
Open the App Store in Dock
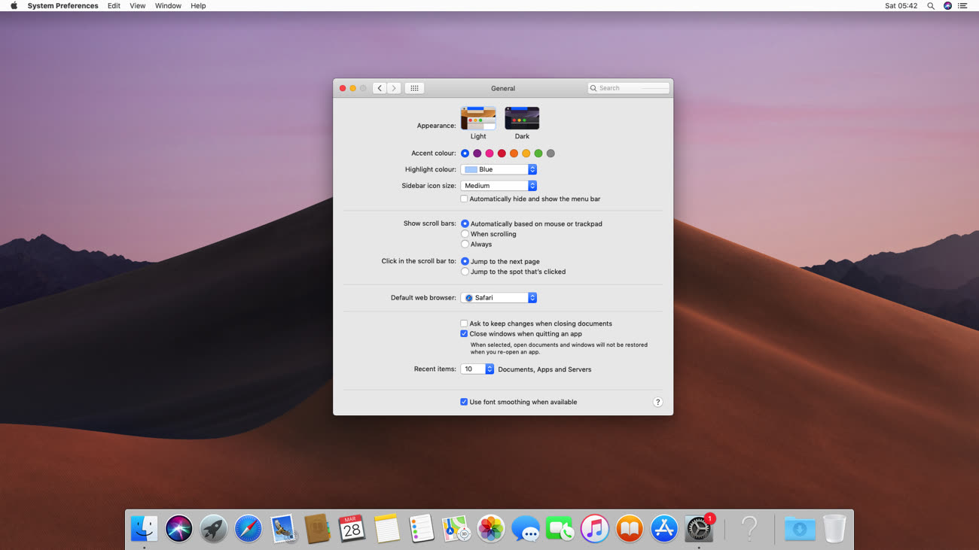point(663,529)
